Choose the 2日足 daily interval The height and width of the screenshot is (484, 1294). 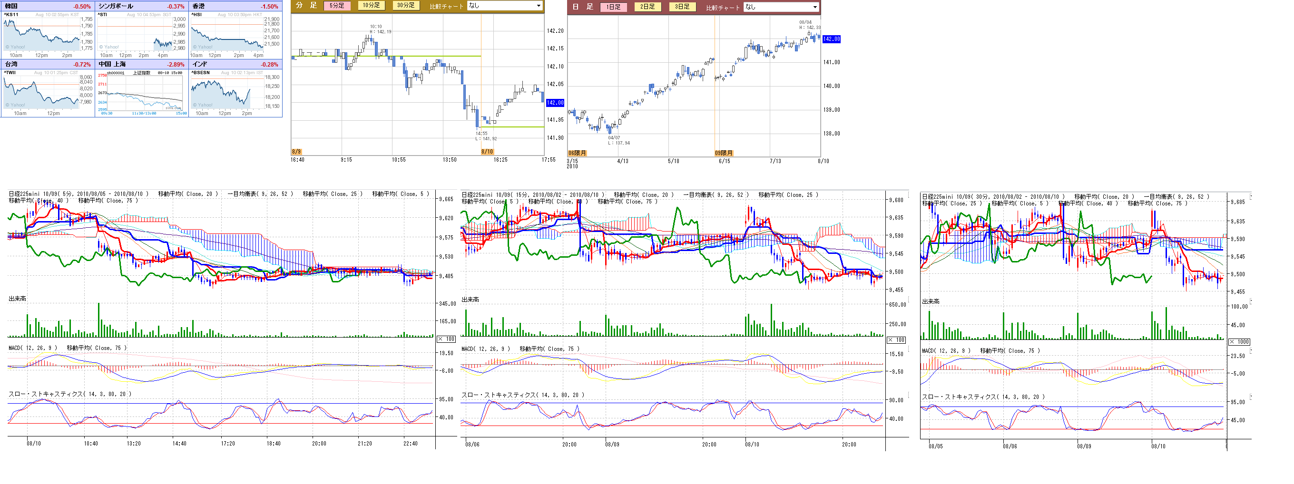647,7
